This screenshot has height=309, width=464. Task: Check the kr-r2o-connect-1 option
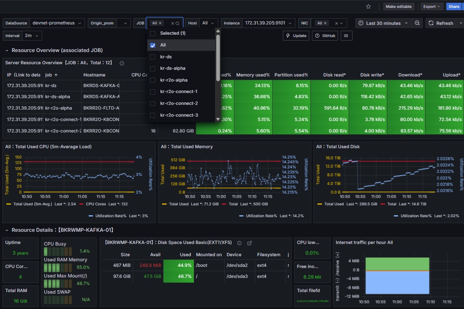click(x=153, y=92)
